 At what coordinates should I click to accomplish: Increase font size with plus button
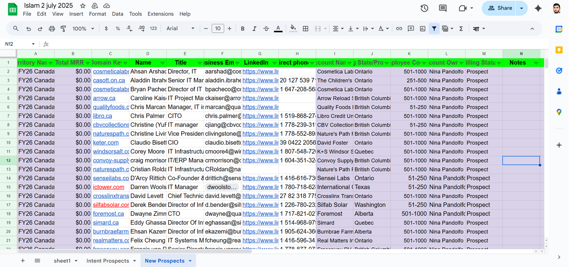tap(229, 29)
